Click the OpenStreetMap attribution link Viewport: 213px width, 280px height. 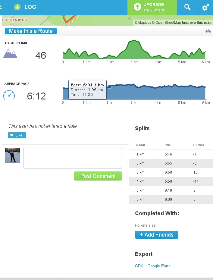(166, 23)
